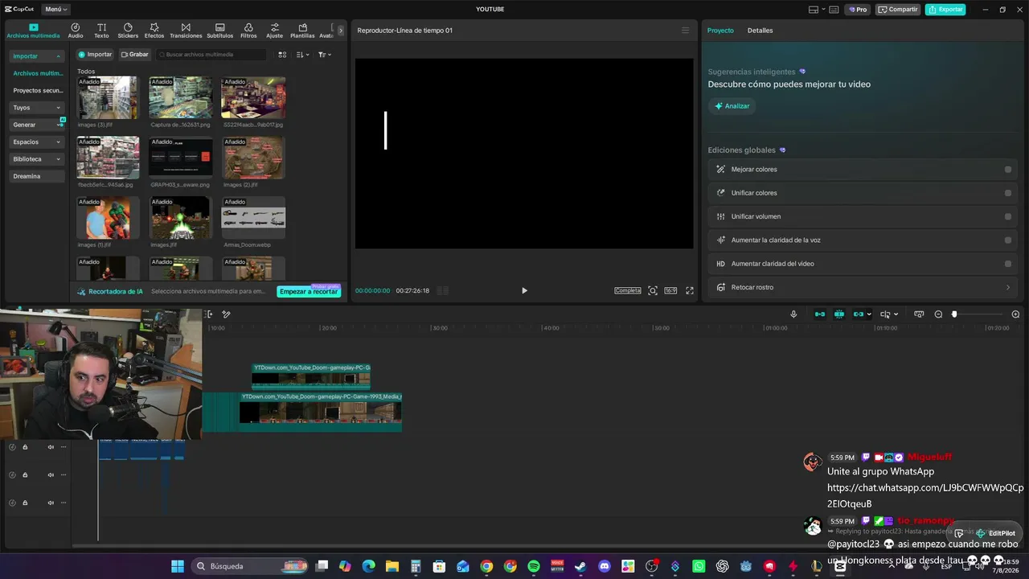
Task: Lock the first audio track
Action: point(25,447)
